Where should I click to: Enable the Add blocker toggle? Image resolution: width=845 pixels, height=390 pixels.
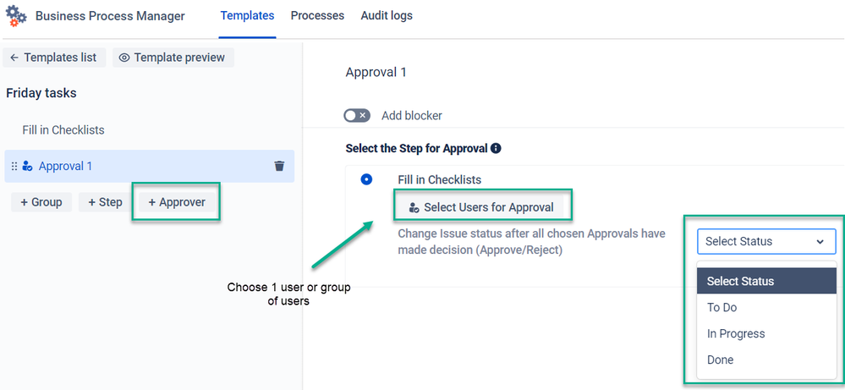point(357,115)
